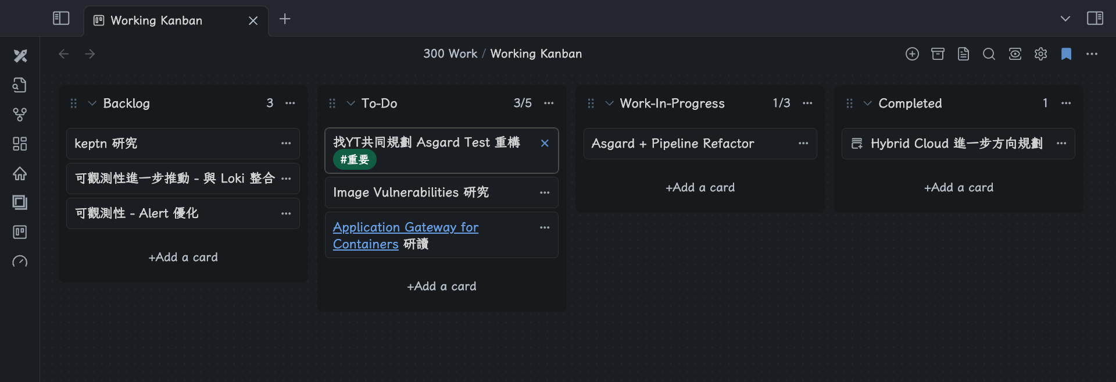Click the To-Do count 3/5
This screenshot has height=382, width=1116.
tap(523, 103)
